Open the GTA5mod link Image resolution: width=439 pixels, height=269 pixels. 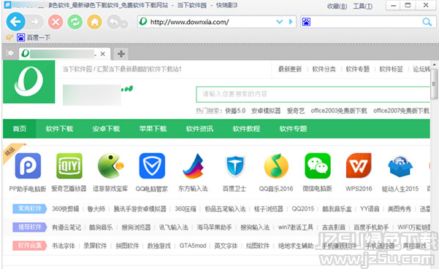[193, 246]
